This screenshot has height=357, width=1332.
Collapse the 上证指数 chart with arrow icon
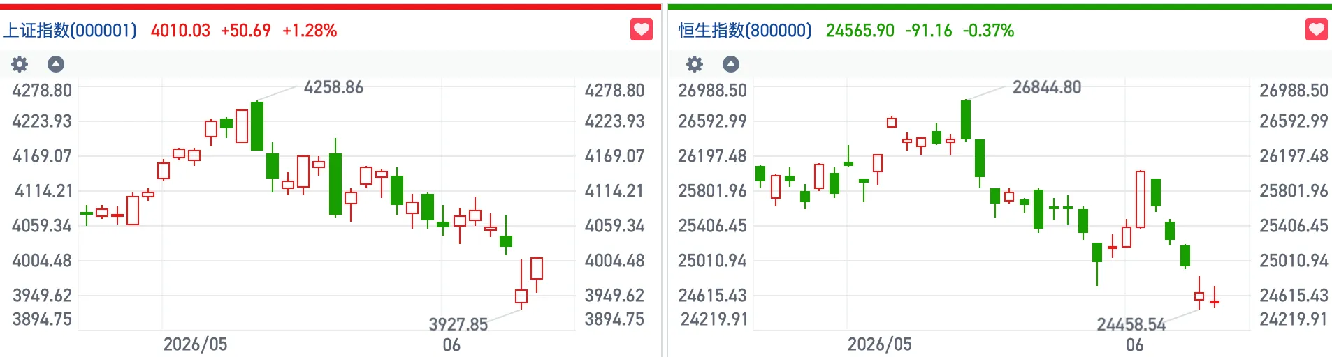[56, 64]
